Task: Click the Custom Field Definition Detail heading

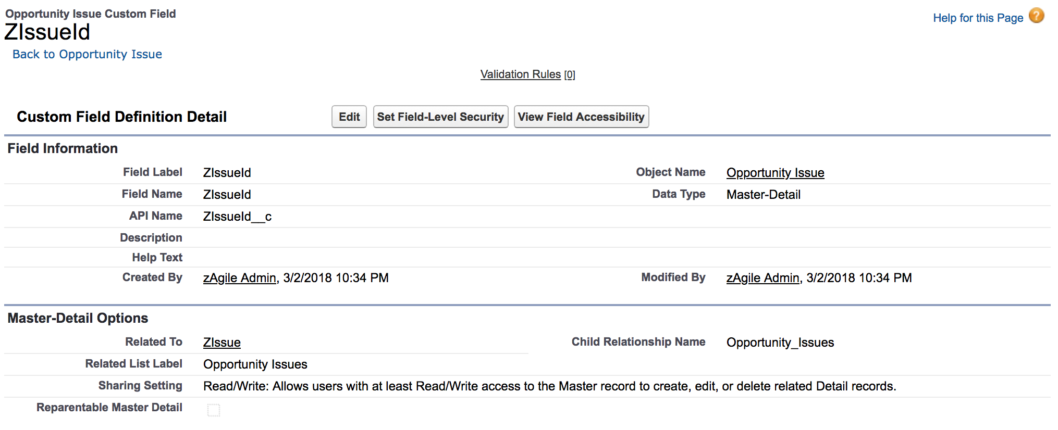Action: (121, 117)
